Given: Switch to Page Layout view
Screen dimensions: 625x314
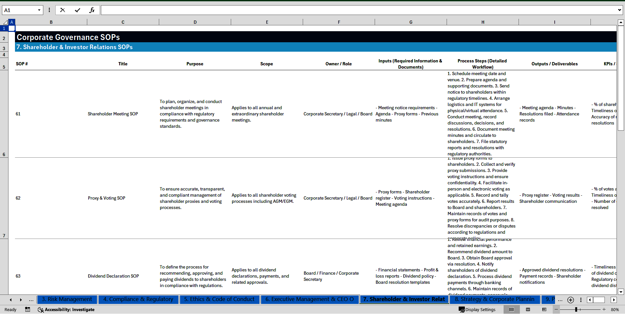Looking at the screenshot, I should [x=528, y=309].
